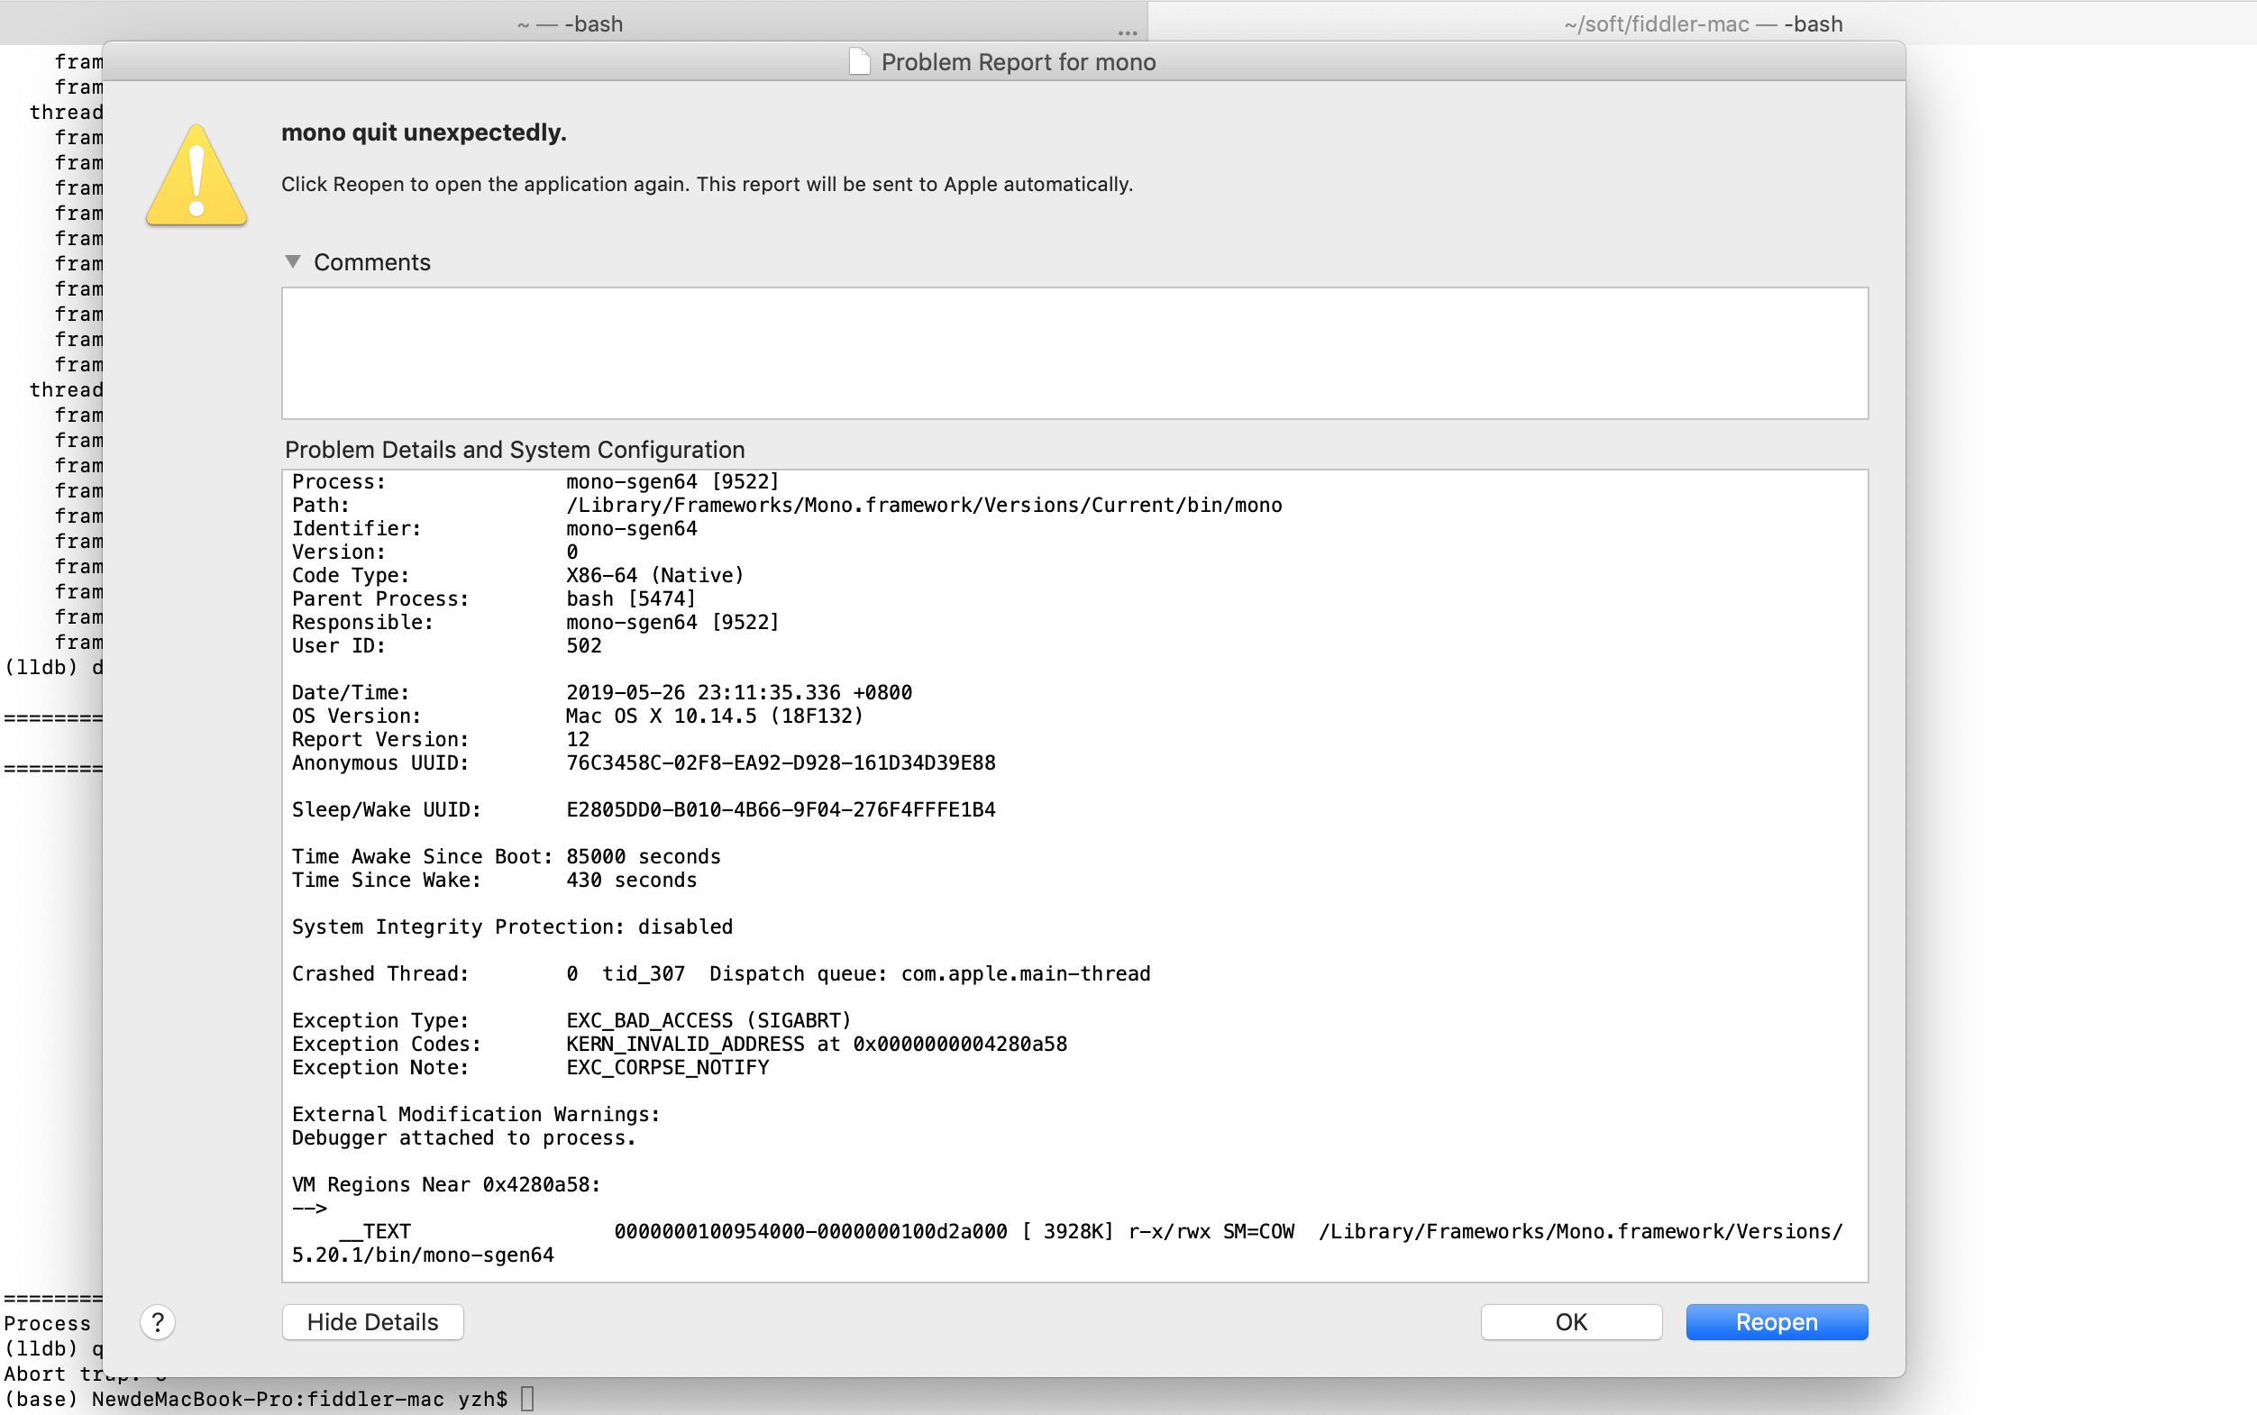The width and height of the screenshot is (2257, 1415).
Task: Click the Crashed Thread line in the details
Action: coord(720,973)
